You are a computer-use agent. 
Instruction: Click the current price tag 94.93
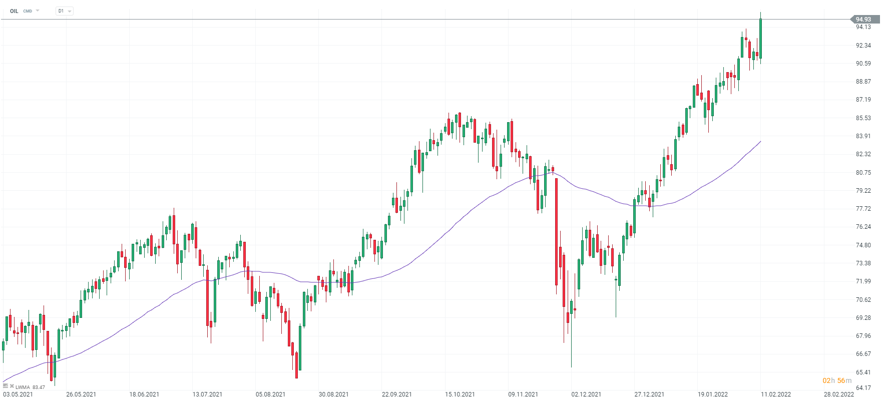click(x=864, y=20)
